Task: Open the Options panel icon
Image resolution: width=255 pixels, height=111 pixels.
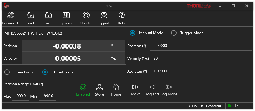Action: click(x=66, y=15)
